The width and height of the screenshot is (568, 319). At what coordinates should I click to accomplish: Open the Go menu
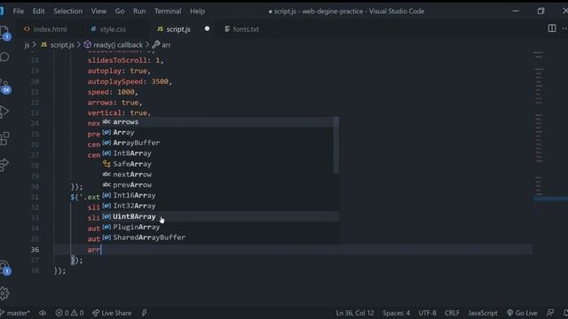click(x=120, y=12)
